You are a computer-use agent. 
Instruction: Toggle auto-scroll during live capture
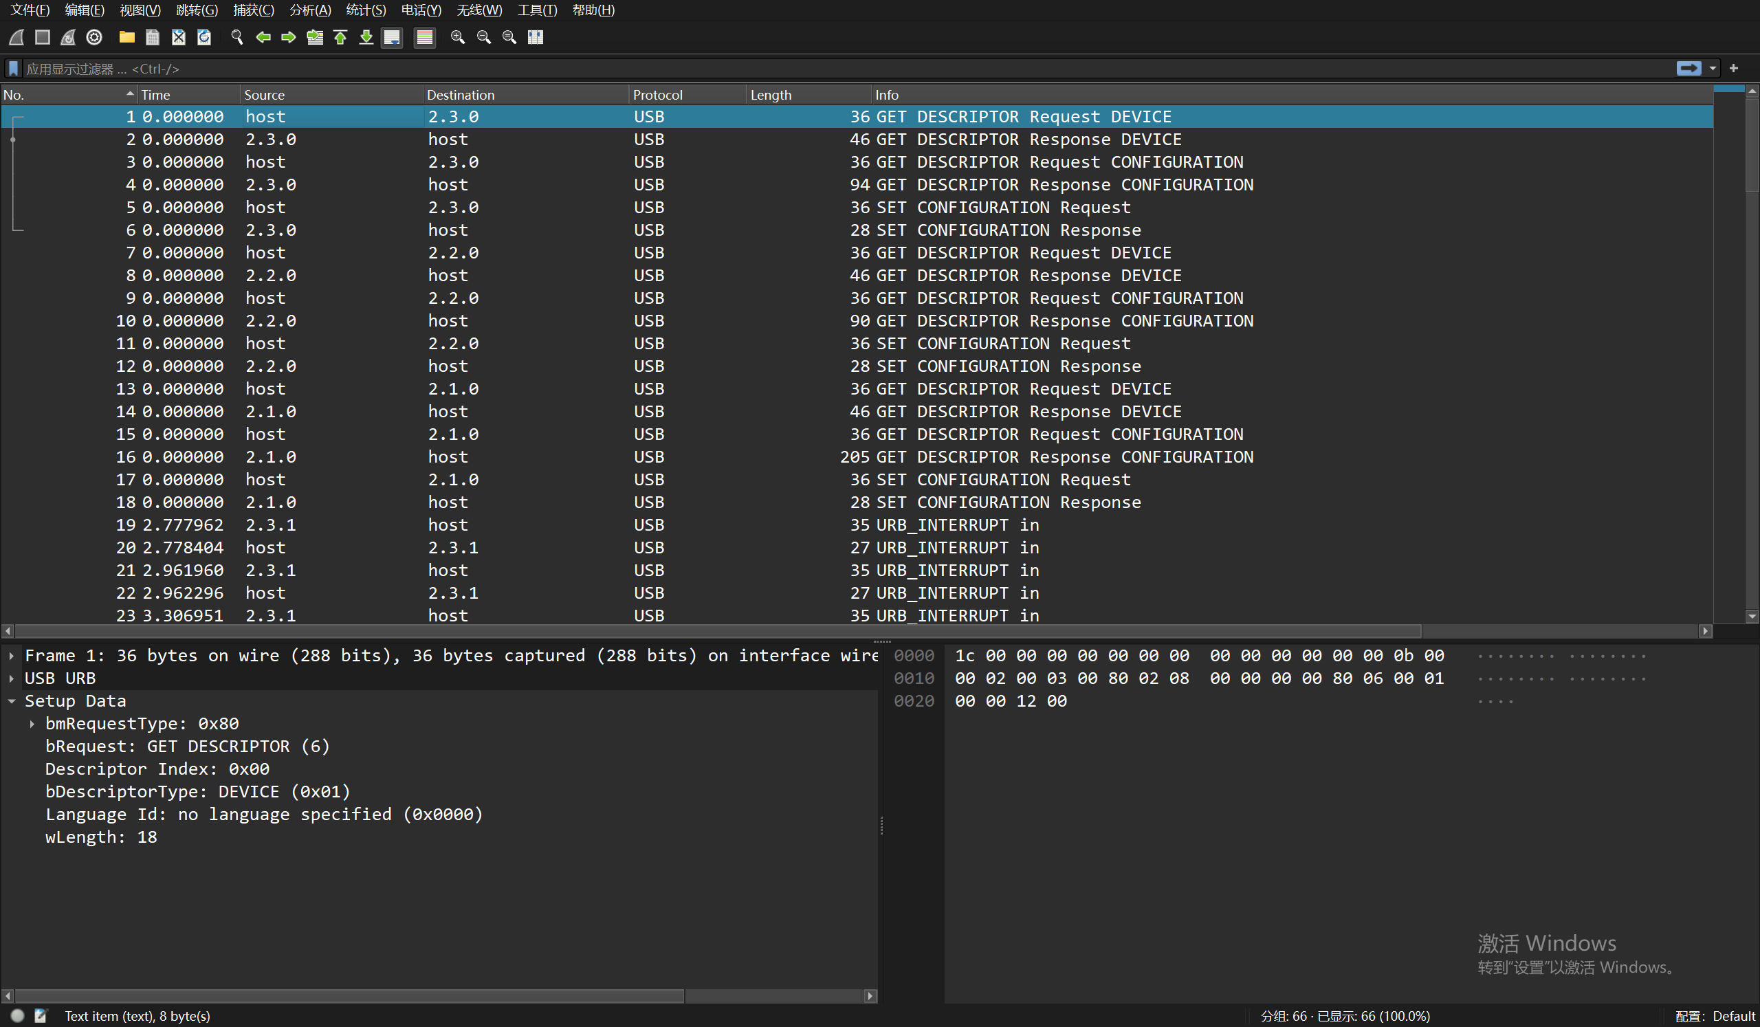(x=393, y=37)
